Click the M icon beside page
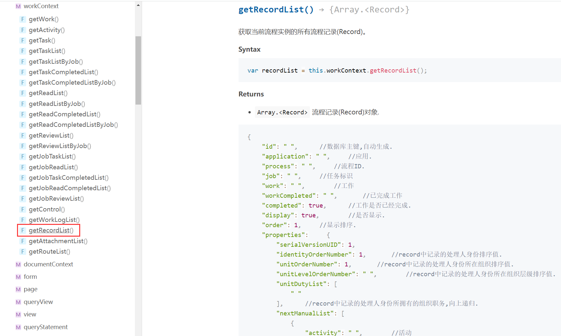 (x=18, y=290)
